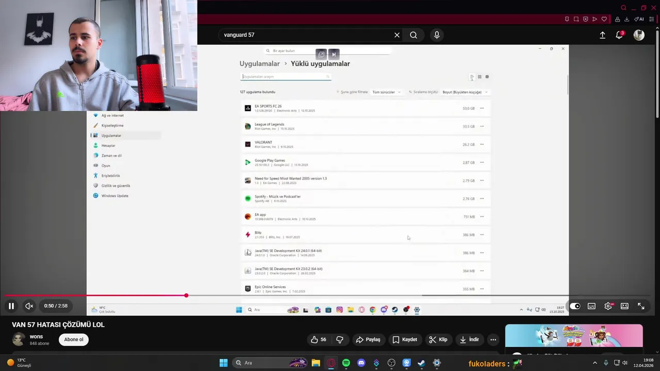
Task: Open the browser ad blocker shield
Action: (x=585, y=19)
